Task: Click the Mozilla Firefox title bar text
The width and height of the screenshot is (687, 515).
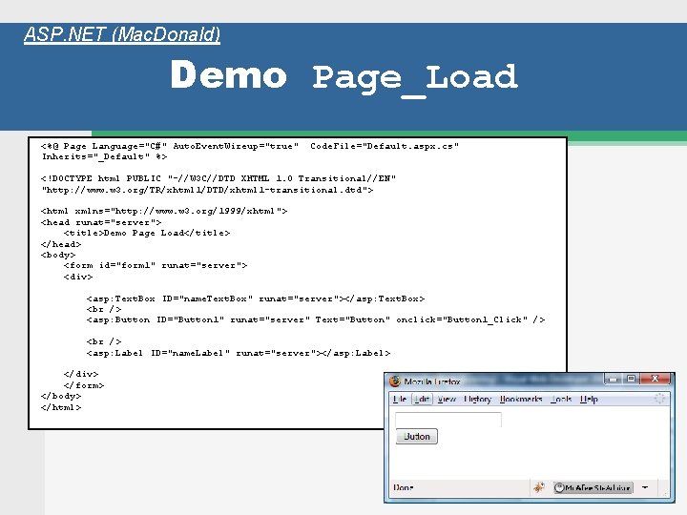Action: point(432,381)
